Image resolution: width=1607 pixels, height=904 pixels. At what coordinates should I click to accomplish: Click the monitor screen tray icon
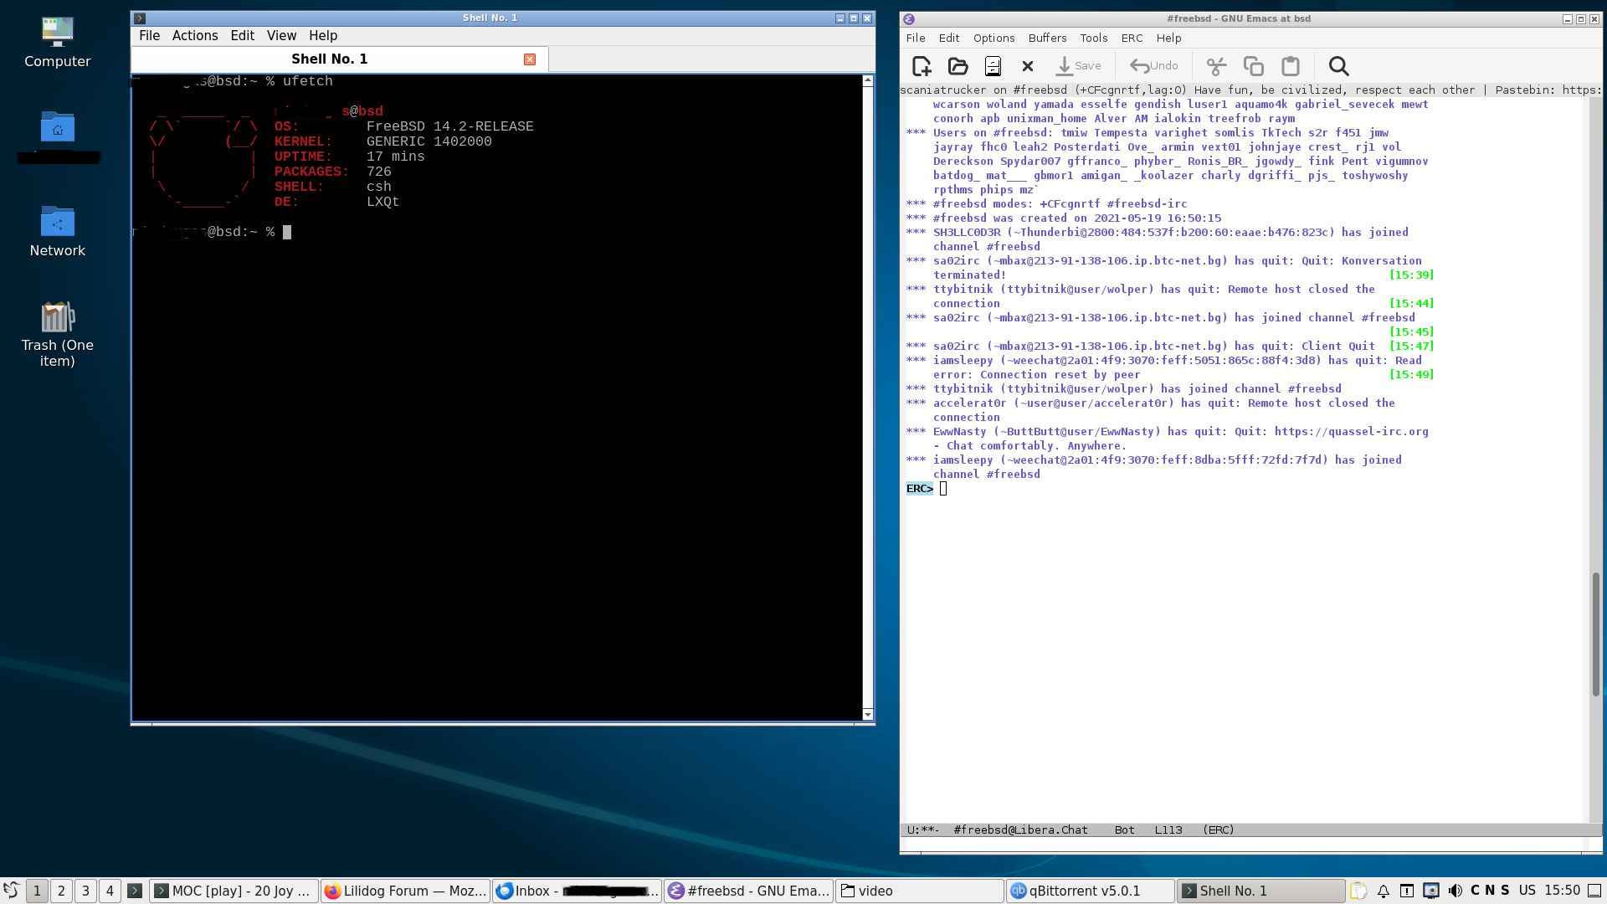pos(1431,891)
